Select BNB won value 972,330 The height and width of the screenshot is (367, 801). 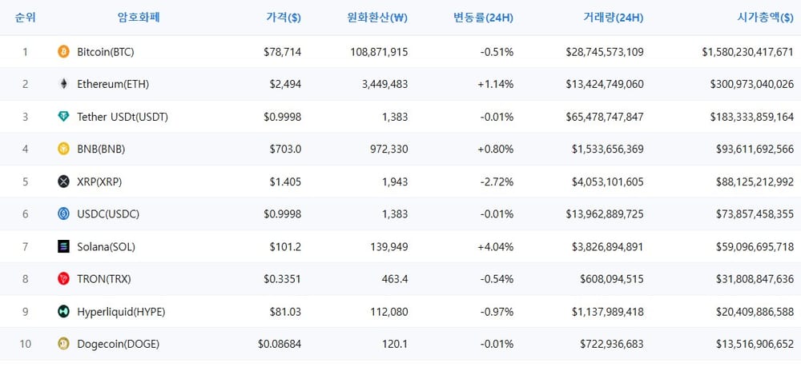(389, 150)
